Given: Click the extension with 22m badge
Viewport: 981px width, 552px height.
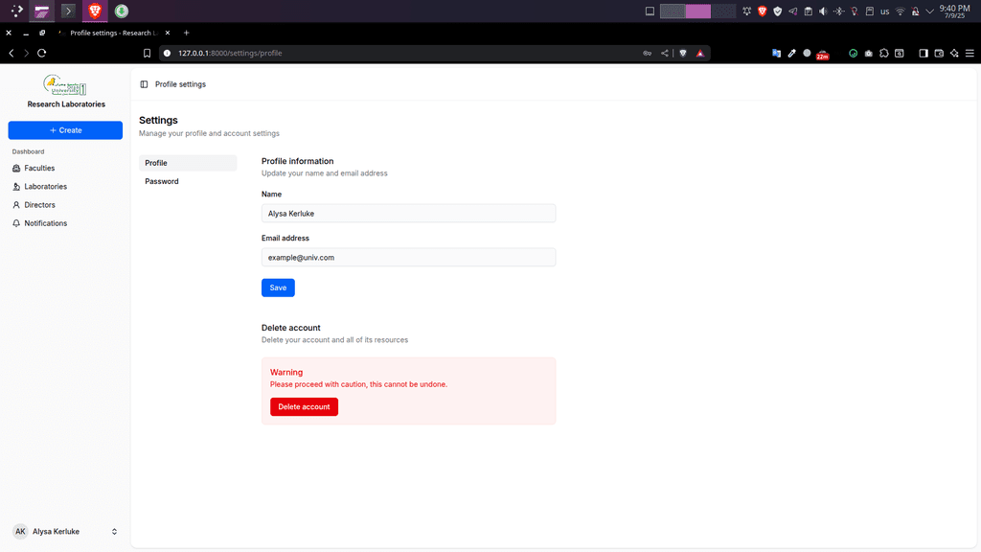Looking at the screenshot, I should 823,55.
